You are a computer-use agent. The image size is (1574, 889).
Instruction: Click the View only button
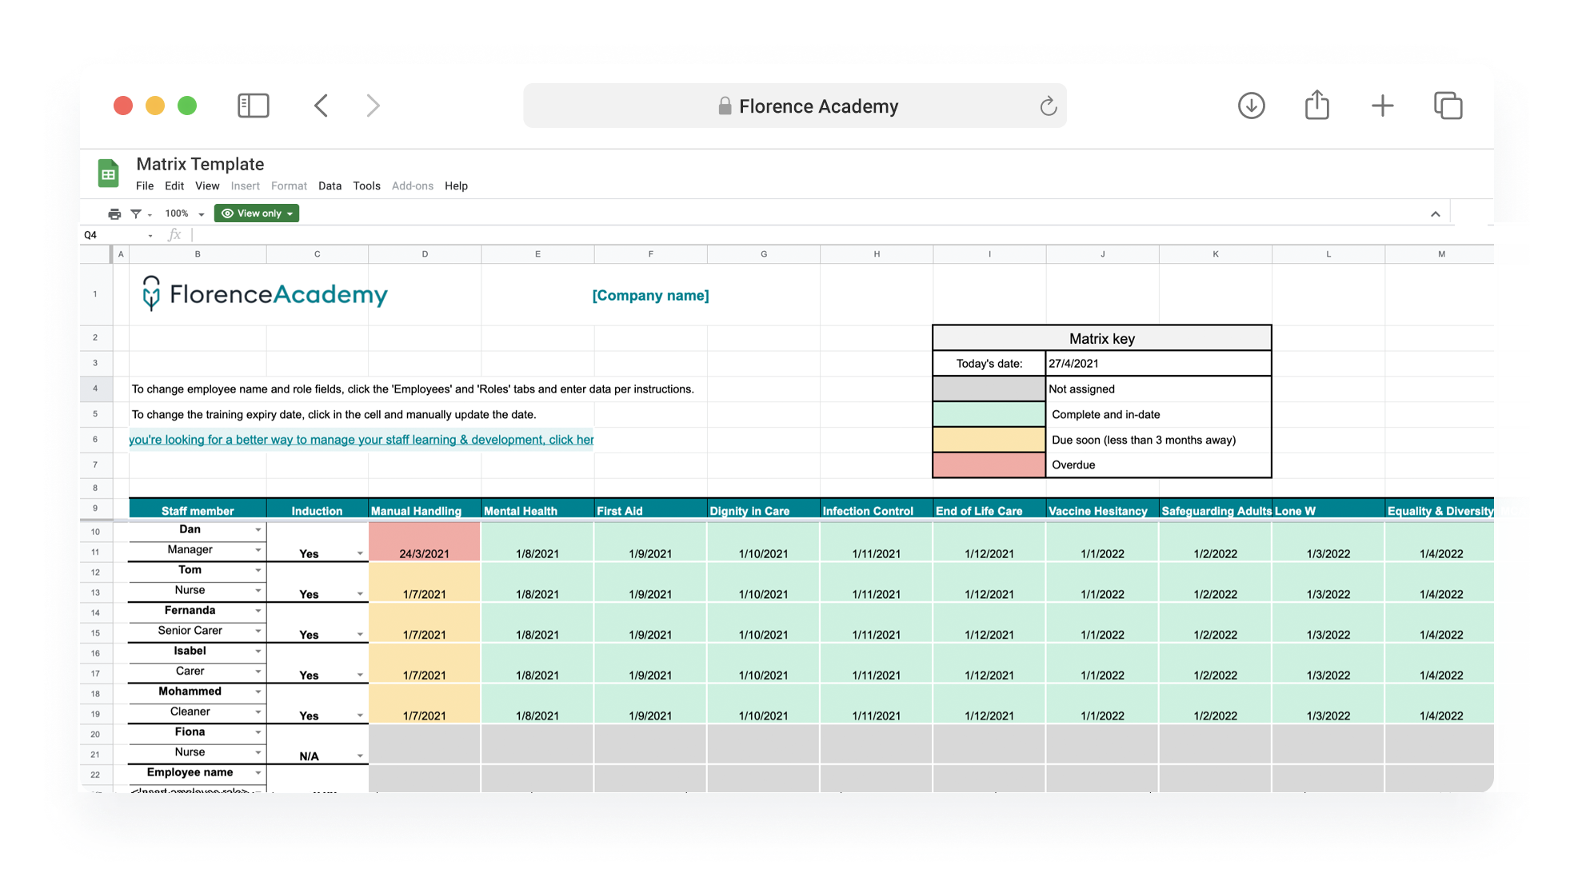pyautogui.click(x=256, y=213)
